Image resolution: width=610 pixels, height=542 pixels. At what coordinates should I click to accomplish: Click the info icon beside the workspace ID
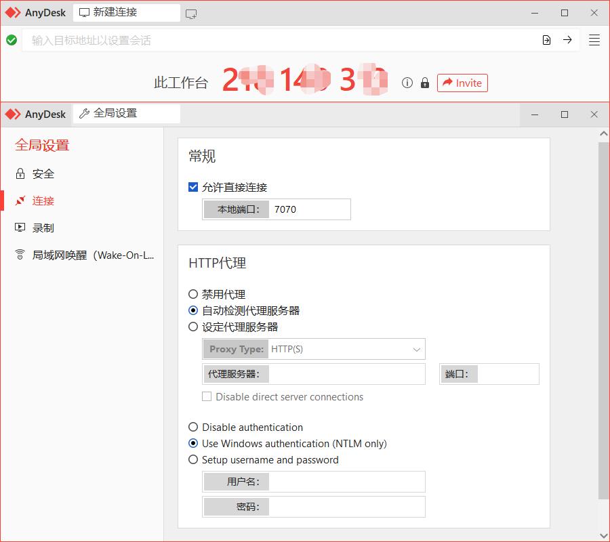pyautogui.click(x=407, y=83)
